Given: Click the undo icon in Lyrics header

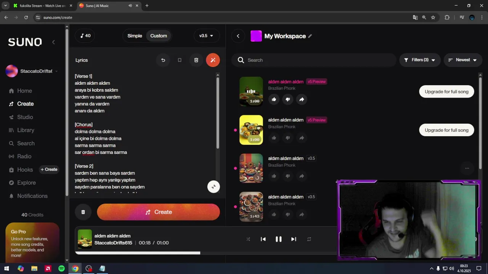Looking at the screenshot, I should coord(163,60).
